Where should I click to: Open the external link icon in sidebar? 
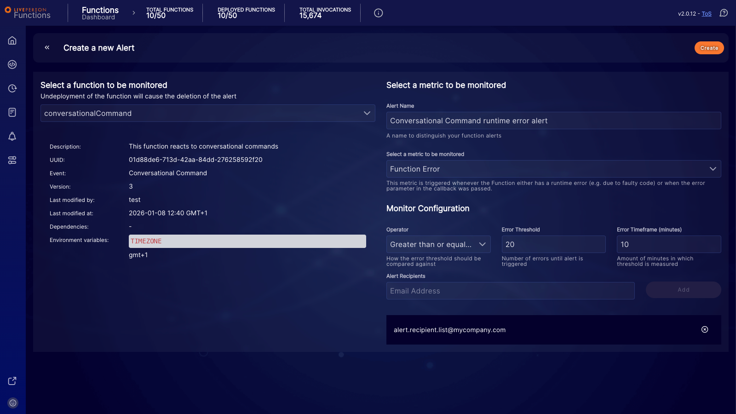click(11, 381)
